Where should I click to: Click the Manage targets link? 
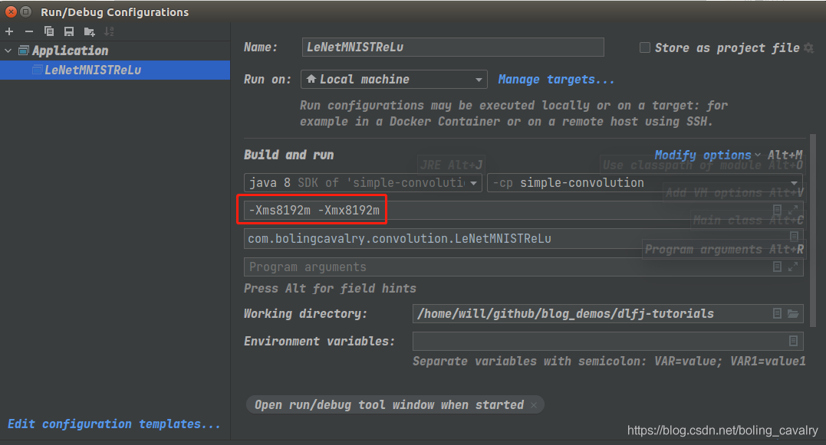click(x=556, y=79)
